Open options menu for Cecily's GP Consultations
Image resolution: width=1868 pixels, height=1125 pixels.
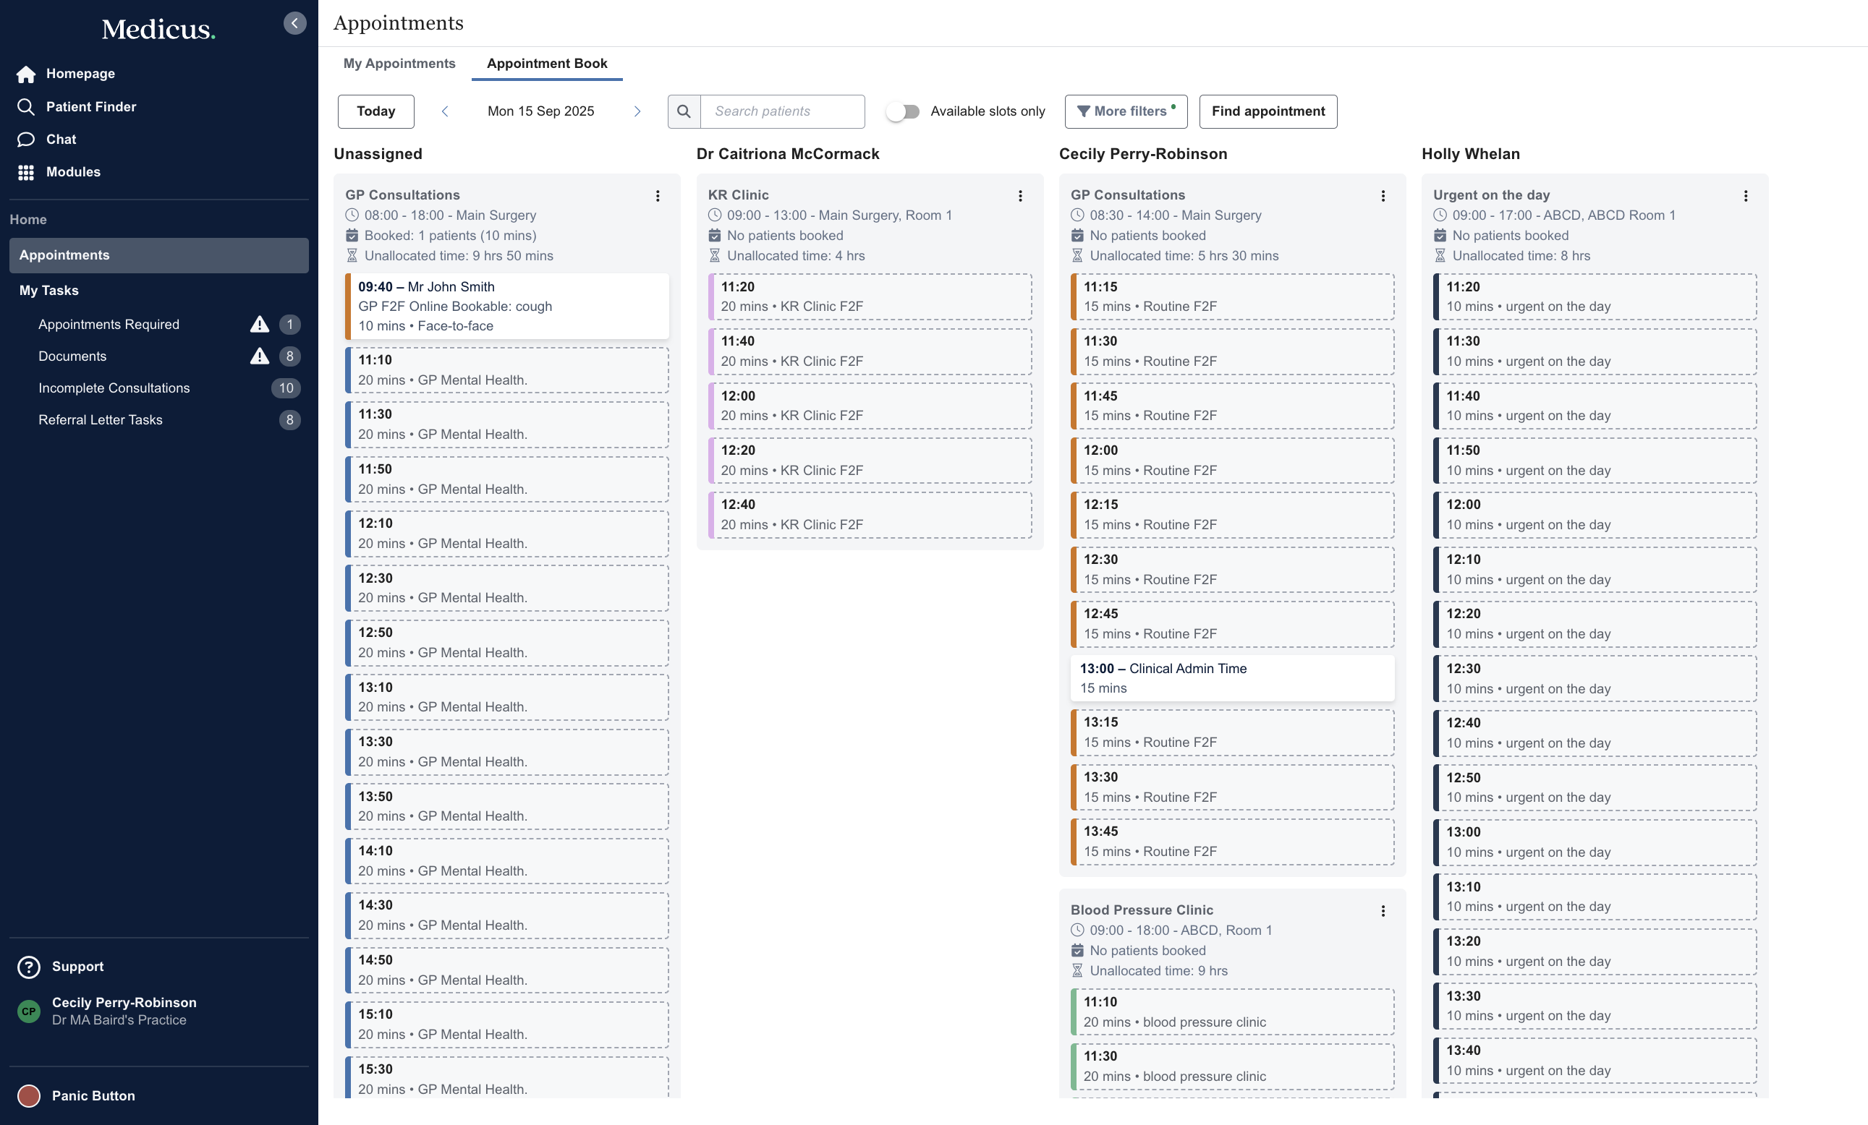(1383, 195)
